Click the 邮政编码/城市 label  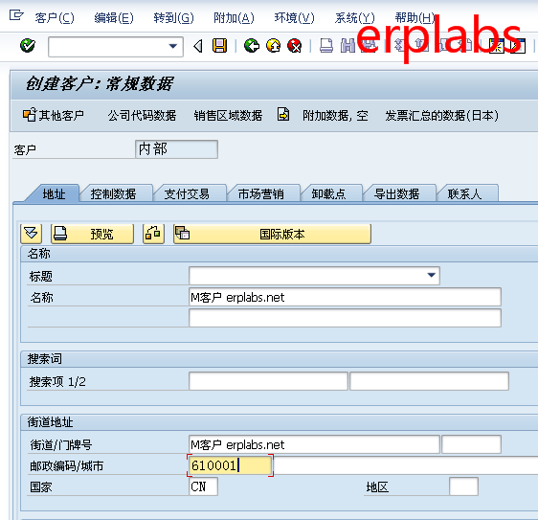pyautogui.click(x=67, y=465)
